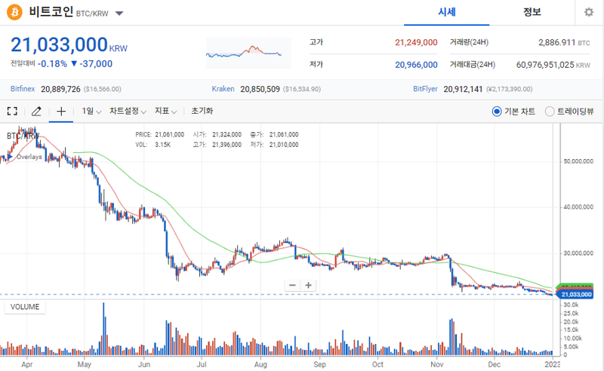The image size is (604, 371).
Task: Zoom in chart with plus button
Action: (x=308, y=285)
